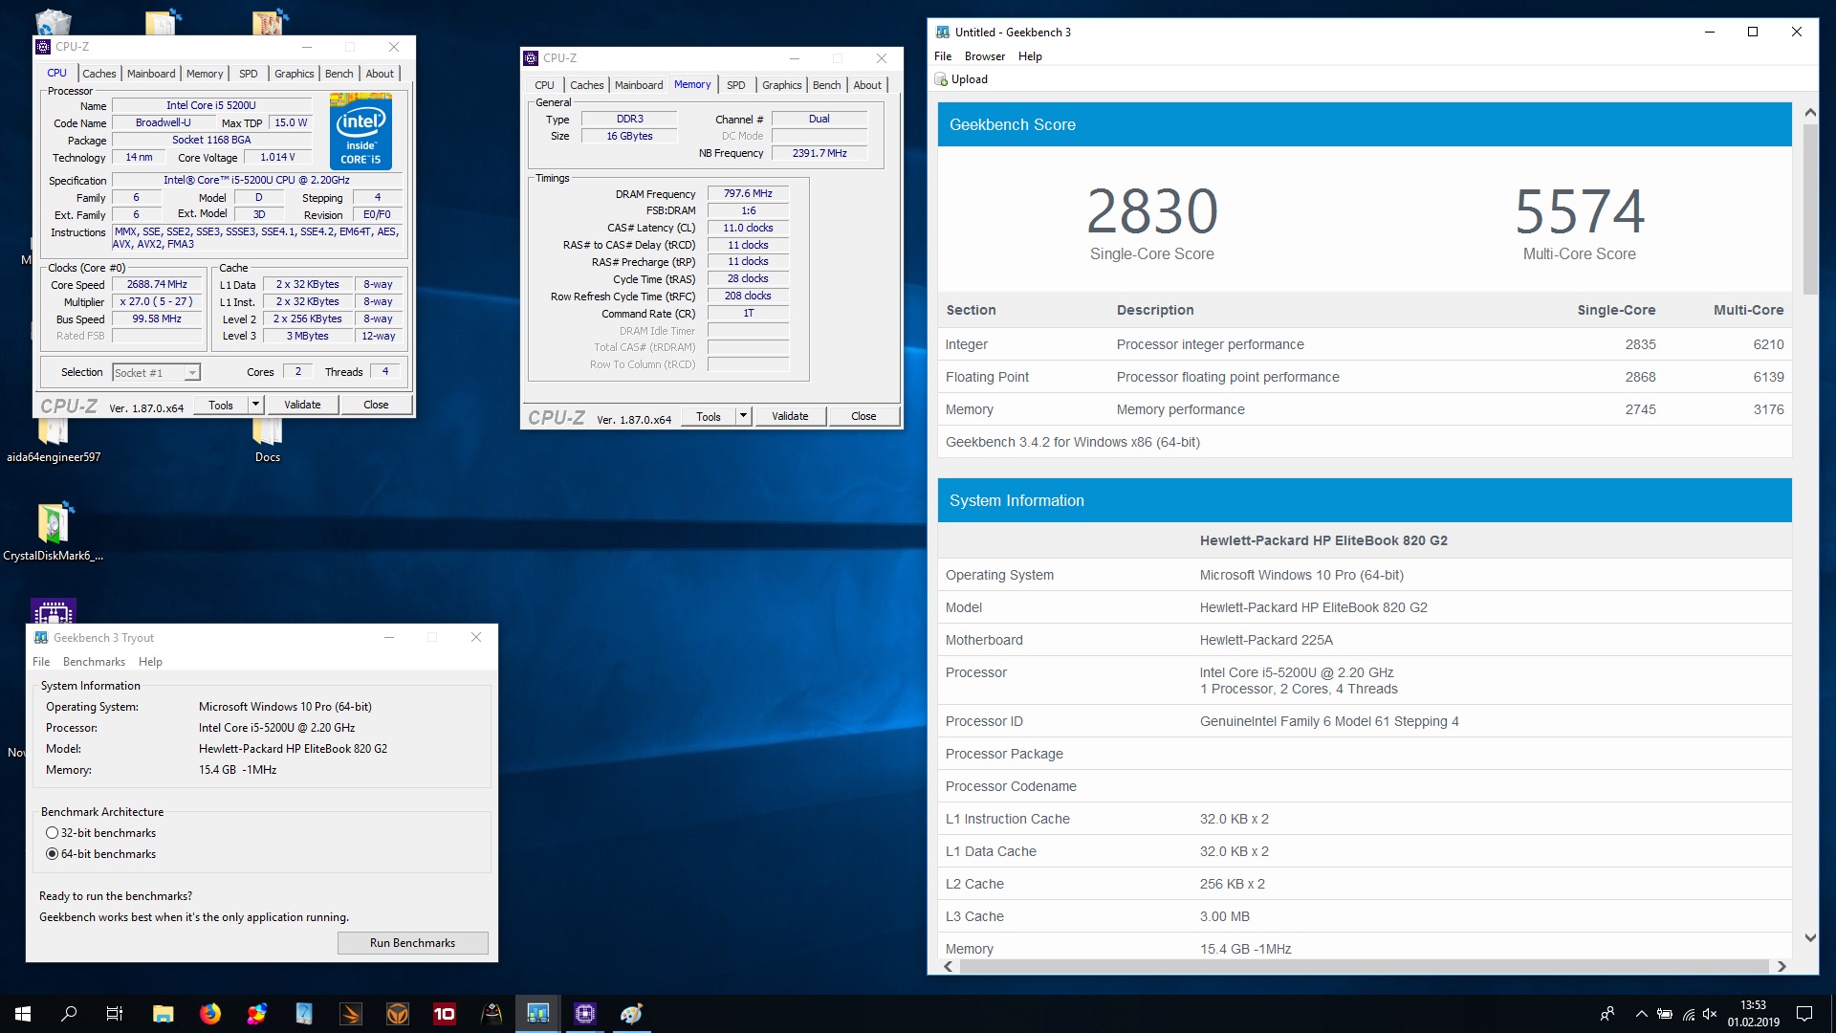The width and height of the screenshot is (1836, 1033).
Task: Click Run Benchmarks button
Action: pos(412,943)
